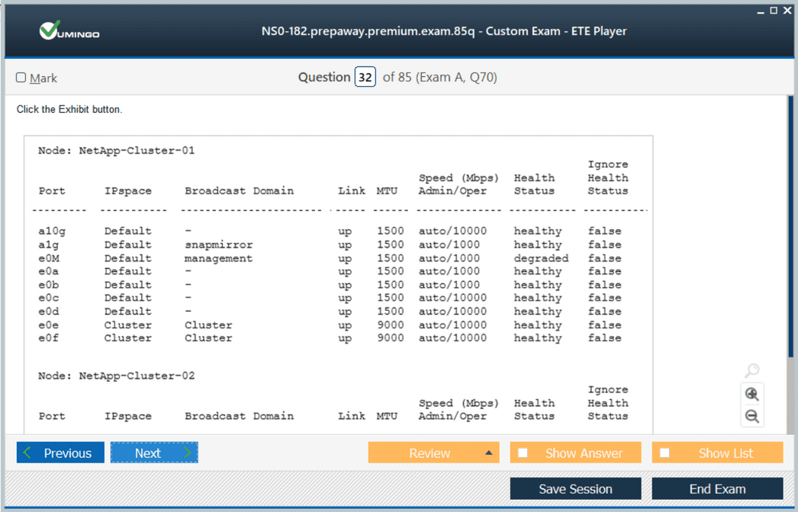
Task: Click the greyed reset zoom magnifier
Action: pyautogui.click(x=751, y=371)
